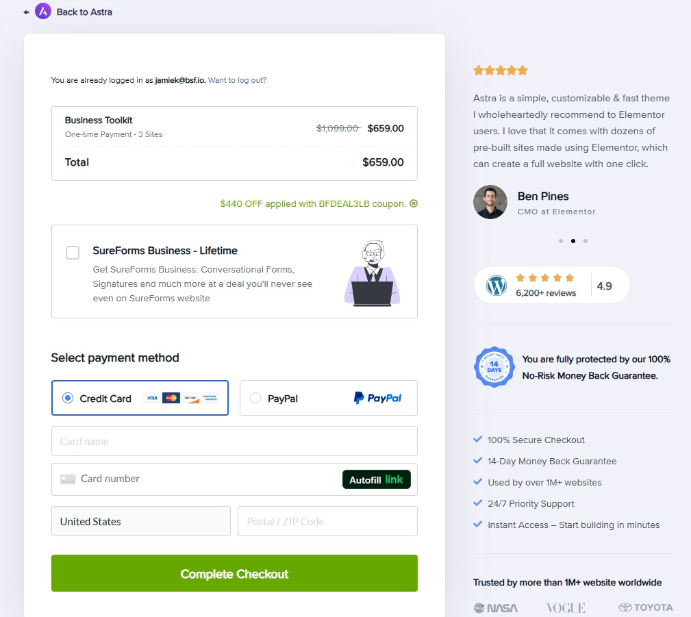Click the Autofill link badge
Screen dimensions: 691x617
tap(376, 479)
